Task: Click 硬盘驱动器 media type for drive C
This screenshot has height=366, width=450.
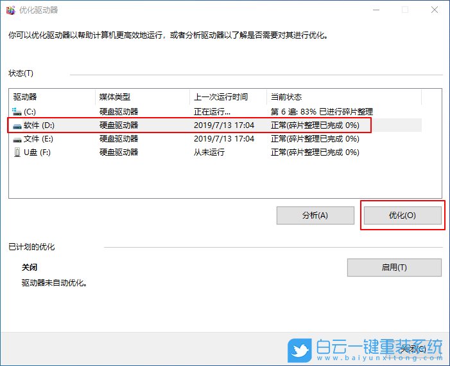Action: coord(119,111)
